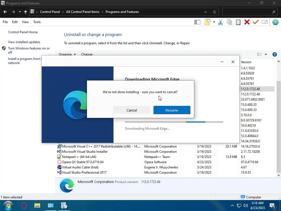The height and width of the screenshot is (211, 281).
Task: Click the volume speaker tray icon
Action: (x=246, y=206)
